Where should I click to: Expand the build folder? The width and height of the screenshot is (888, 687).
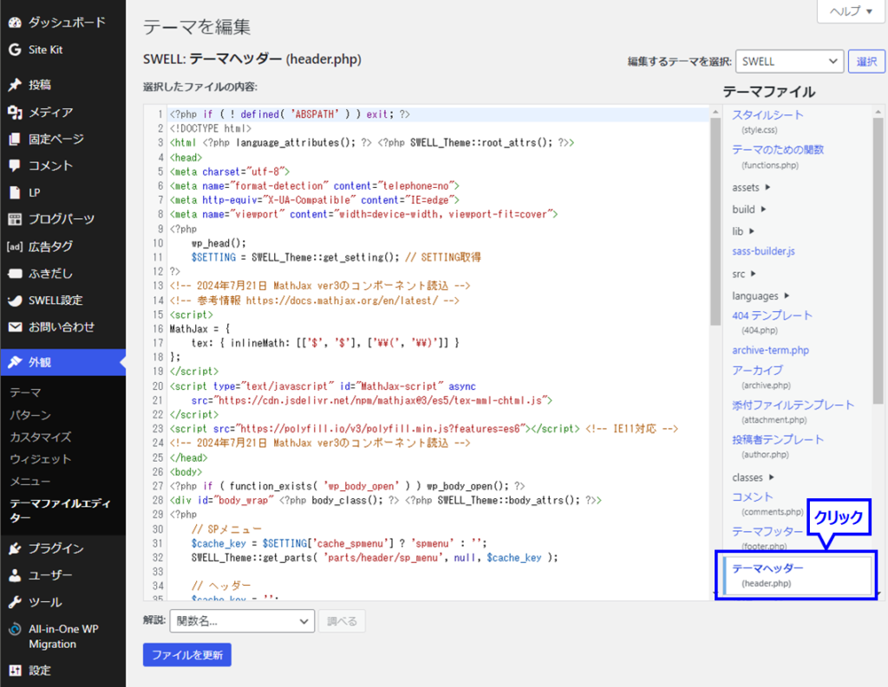tap(748, 210)
